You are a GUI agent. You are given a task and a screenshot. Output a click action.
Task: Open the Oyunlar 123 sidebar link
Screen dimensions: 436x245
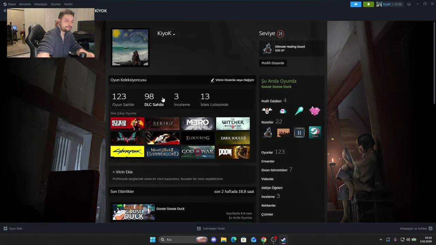(273, 152)
